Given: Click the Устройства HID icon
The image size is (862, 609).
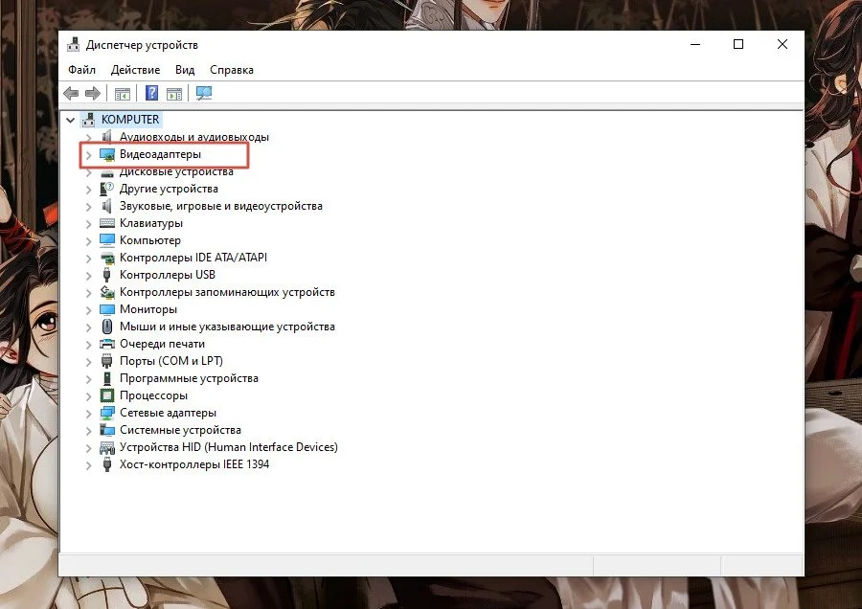Looking at the screenshot, I should click(107, 447).
